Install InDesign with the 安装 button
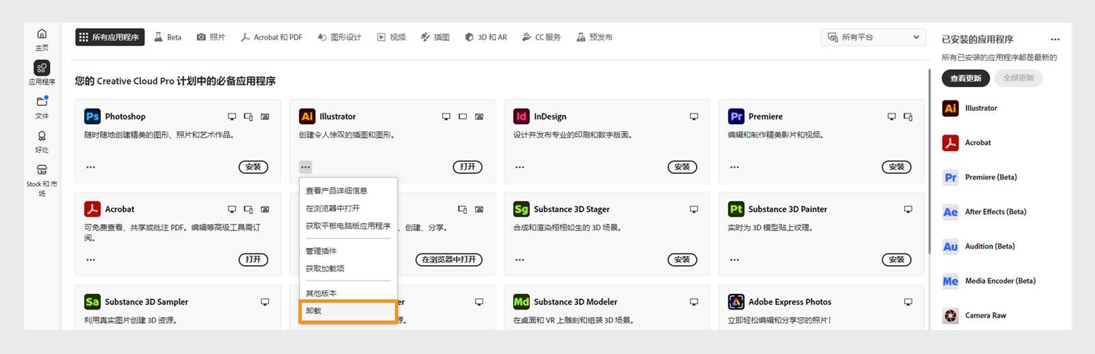This screenshot has width=1095, height=354. pos(682,167)
